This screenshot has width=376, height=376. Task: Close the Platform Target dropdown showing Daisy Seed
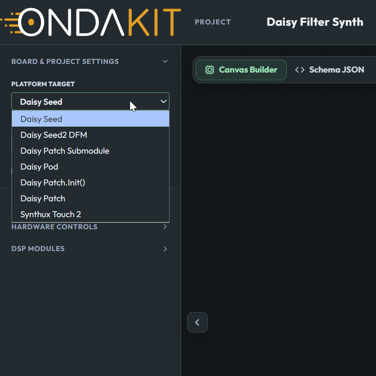[90, 101]
